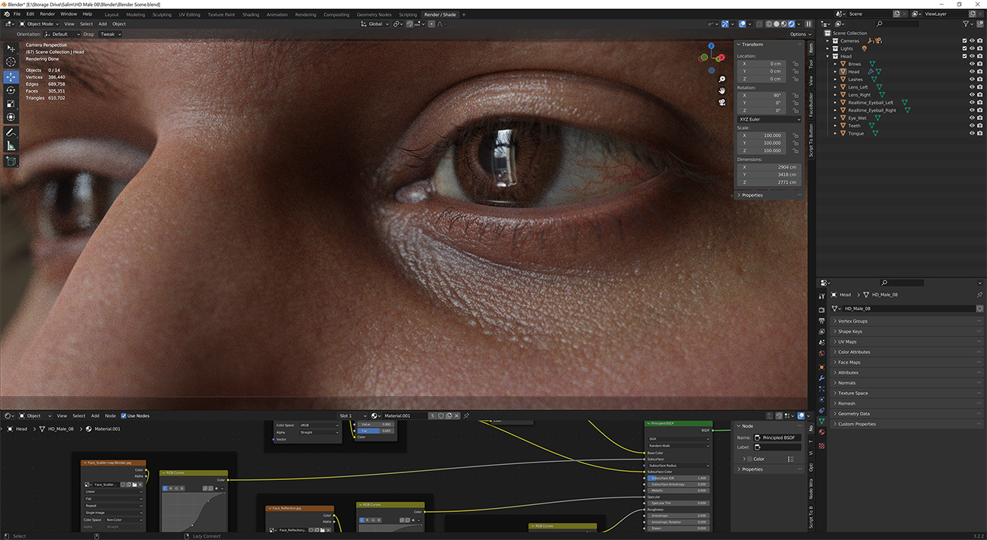This screenshot has height=540, width=987.
Task: Open the XYZ Euler rotation order dropdown
Action: [769, 118]
